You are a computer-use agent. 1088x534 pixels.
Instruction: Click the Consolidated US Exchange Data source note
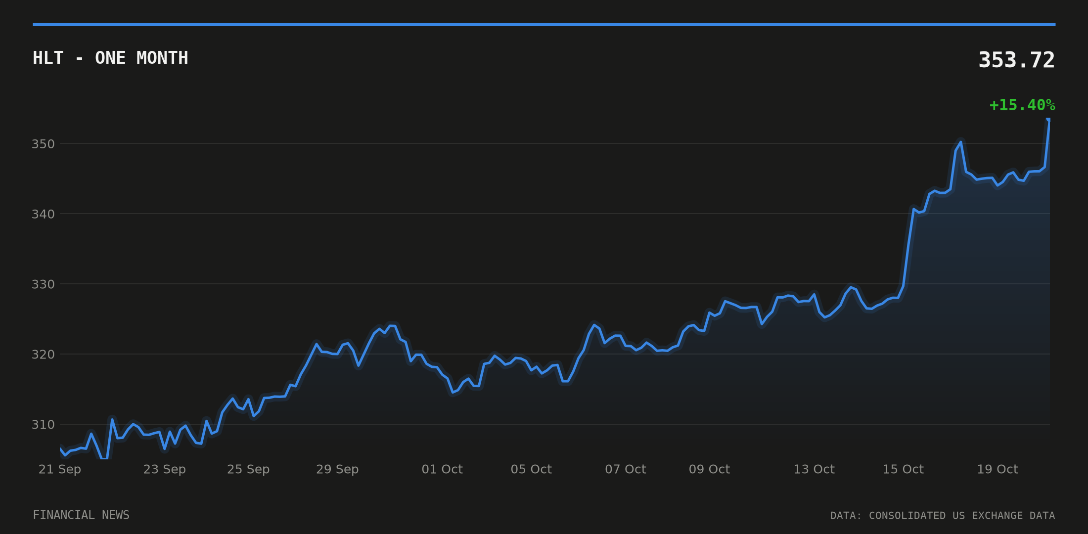coord(943,516)
